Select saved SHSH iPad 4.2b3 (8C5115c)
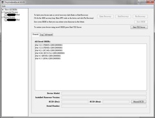Screen dimensions: 155x118 (x=50, y=53)
